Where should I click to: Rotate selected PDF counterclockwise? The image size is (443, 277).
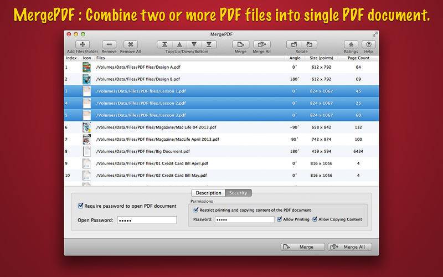click(295, 44)
